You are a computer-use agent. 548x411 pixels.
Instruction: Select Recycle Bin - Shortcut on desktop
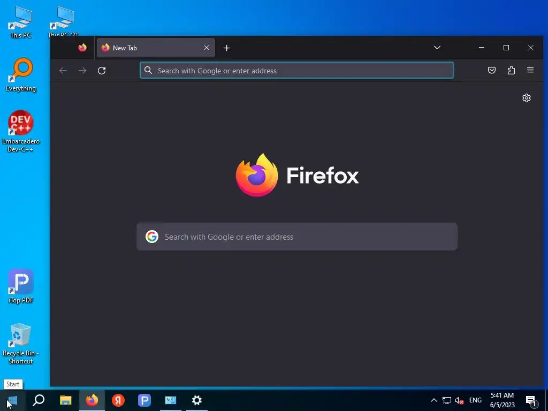pos(21,344)
